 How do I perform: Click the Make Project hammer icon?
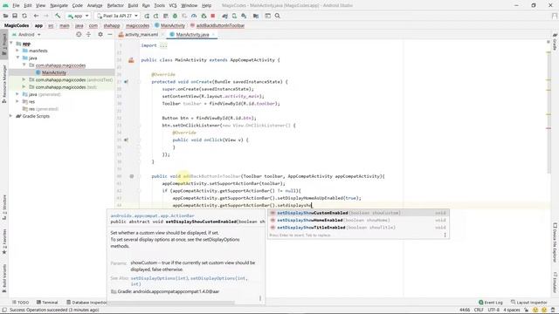tap(58, 16)
